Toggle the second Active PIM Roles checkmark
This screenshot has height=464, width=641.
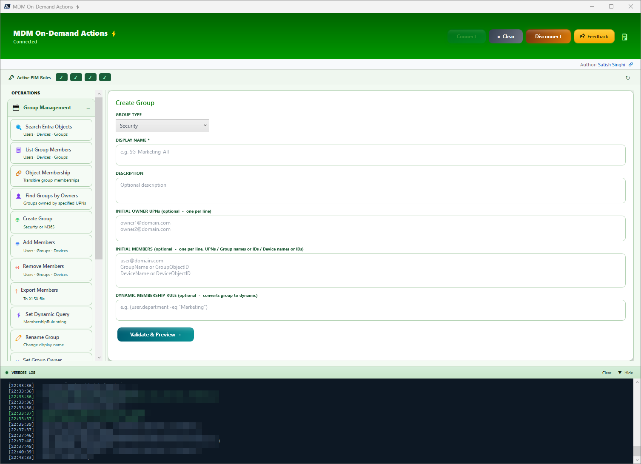[x=76, y=77]
